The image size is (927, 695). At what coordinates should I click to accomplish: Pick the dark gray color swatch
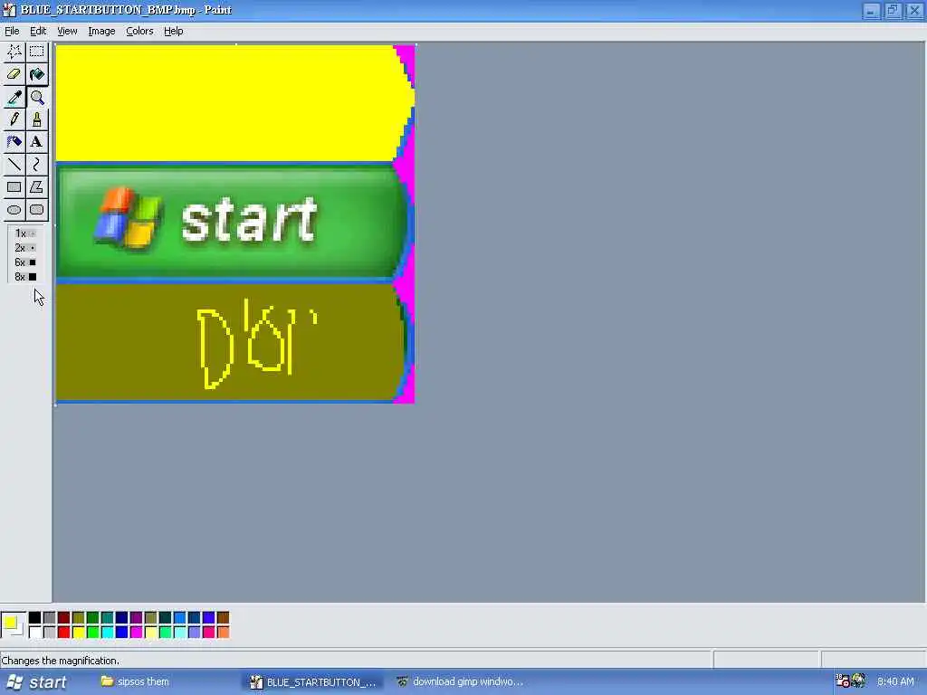pyautogui.click(x=49, y=618)
